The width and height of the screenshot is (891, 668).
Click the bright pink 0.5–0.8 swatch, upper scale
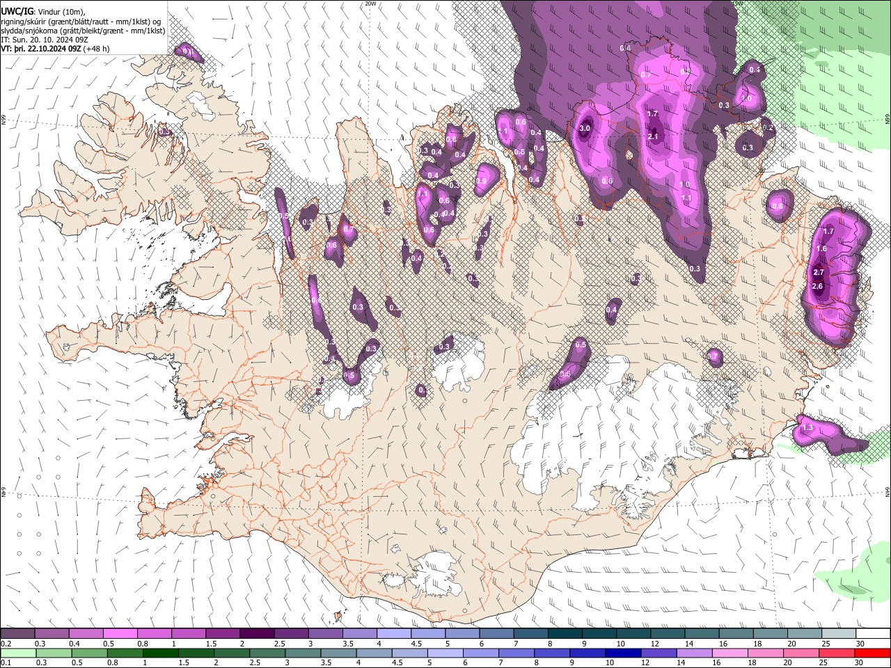point(120,634)
